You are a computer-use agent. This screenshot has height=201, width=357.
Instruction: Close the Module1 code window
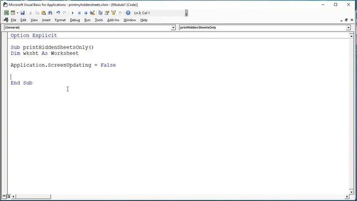pos(352,20)
